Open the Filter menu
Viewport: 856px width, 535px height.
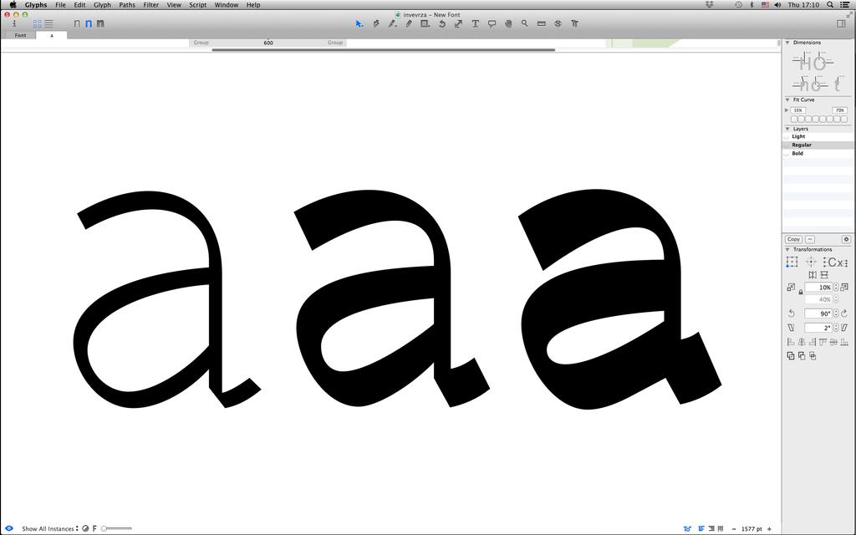click(x=150, y=5)
